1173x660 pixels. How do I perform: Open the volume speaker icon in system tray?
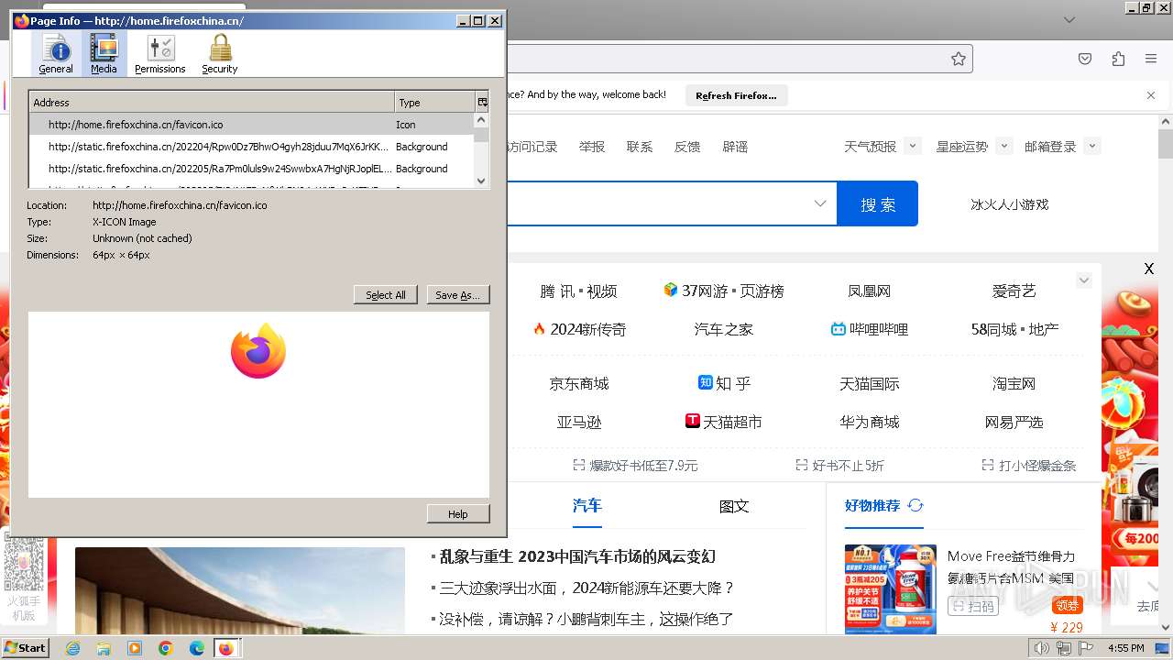click(x=1041, y=648)
